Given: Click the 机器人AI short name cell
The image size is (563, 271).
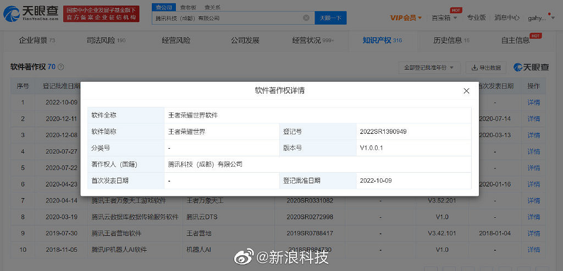Looking at the screenshot, I should (198, 250).
